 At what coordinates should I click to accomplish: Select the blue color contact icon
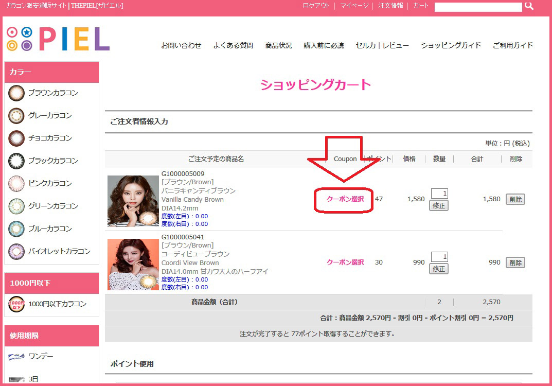pyautogui.click(x=16, y=229)
